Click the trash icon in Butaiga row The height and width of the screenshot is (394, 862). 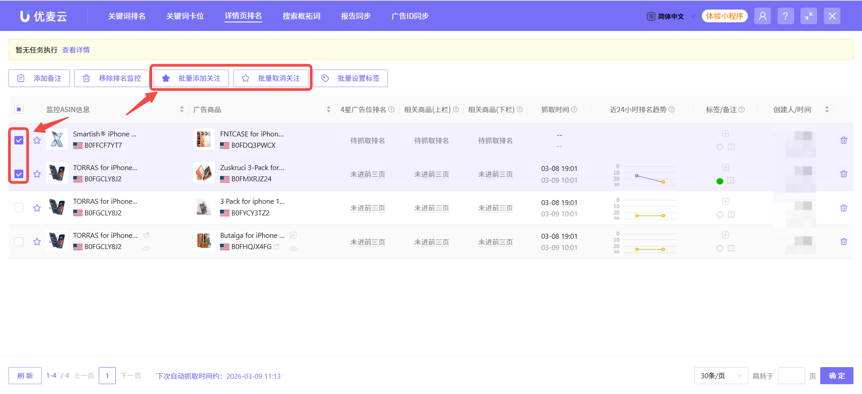point(844,242)
